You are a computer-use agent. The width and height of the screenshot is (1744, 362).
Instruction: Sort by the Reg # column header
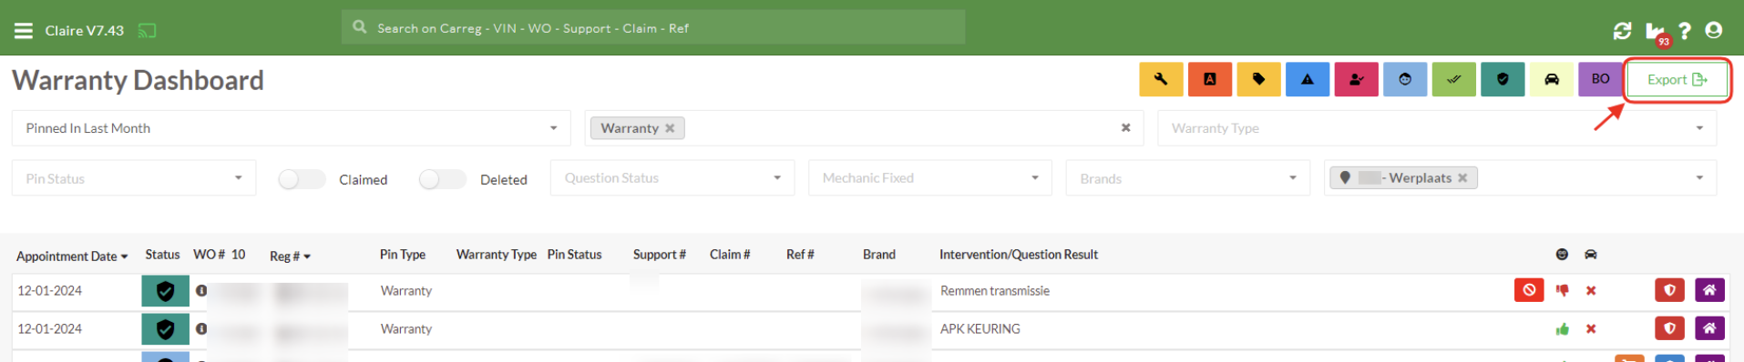click(290, 256)
